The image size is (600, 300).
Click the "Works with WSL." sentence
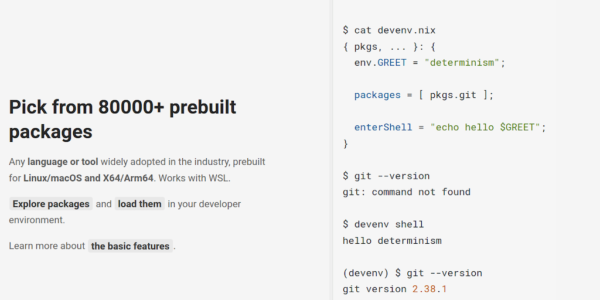point(193,178)
